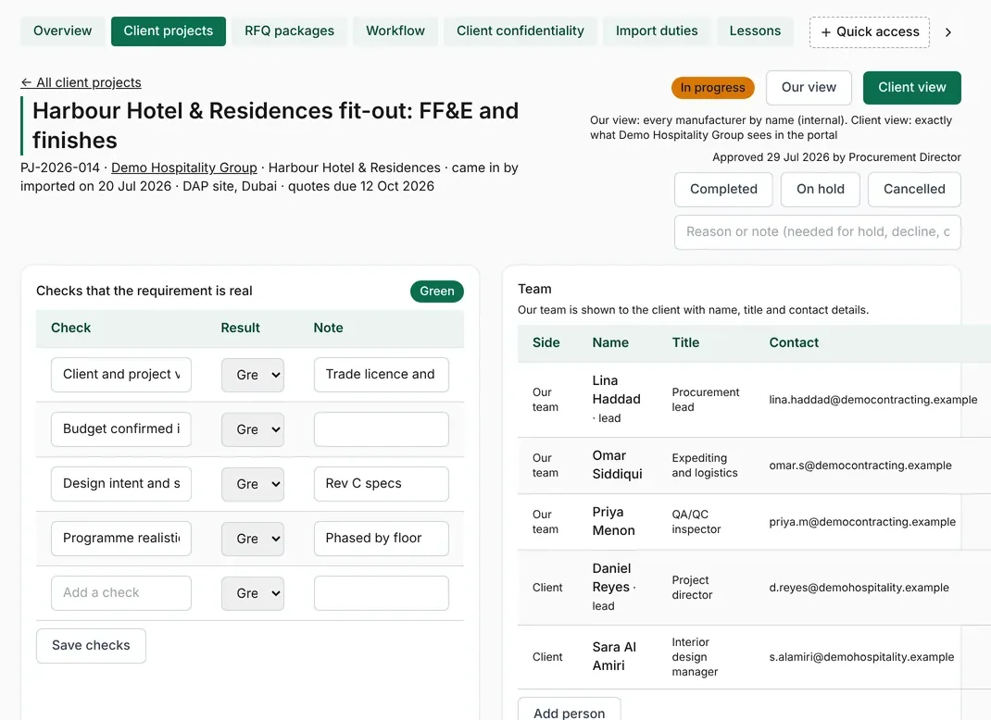Select the Client projects tab
The height and width of the screenshot is (720, 991).
pos(169,31)
